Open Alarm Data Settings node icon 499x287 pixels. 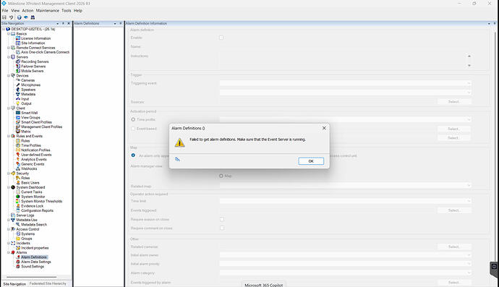pyautogui.click(x=18, y=262)
